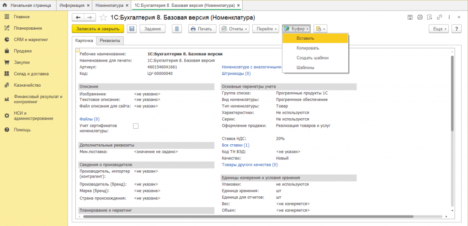468x226 pixels.
Task: Switch to the Реквизиты tab
Action: point(110,41)
